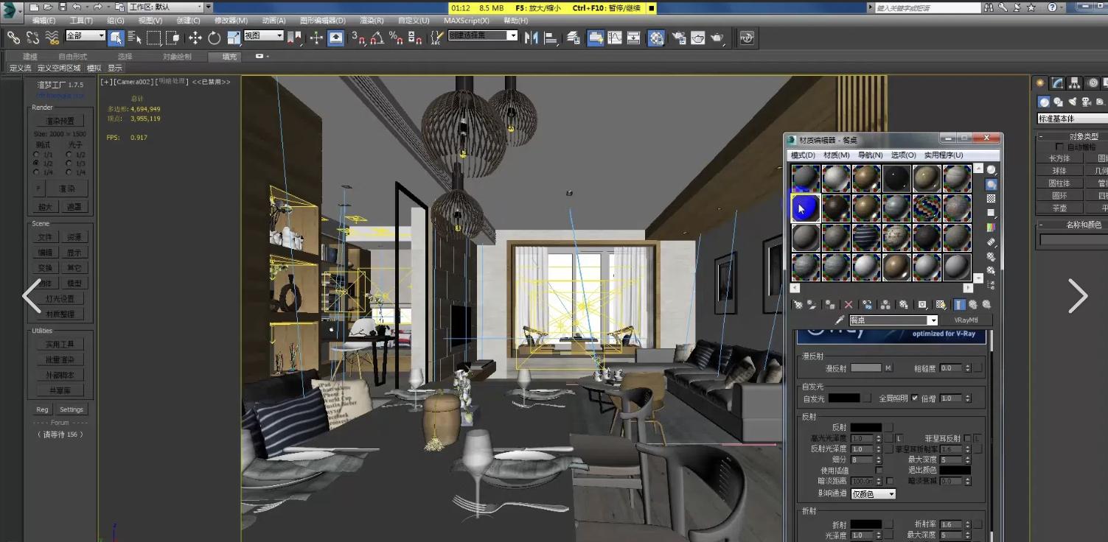
Task: Pick material from object with eyedropper
Action: (x=839, y=320)
